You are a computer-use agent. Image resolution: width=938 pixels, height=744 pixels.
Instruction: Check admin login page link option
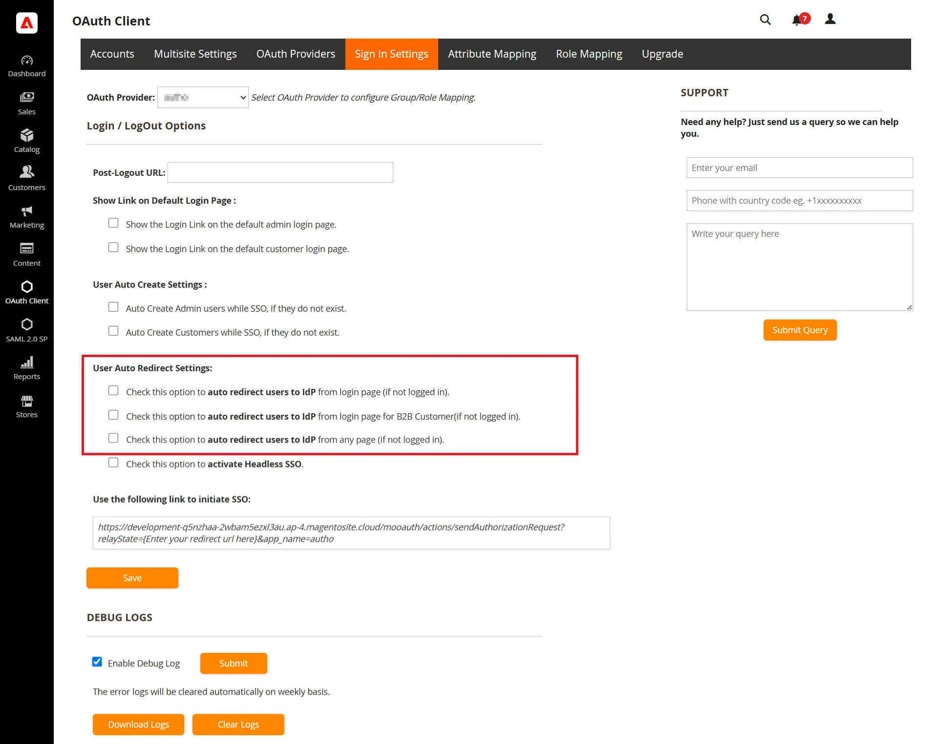coord(113,223)
